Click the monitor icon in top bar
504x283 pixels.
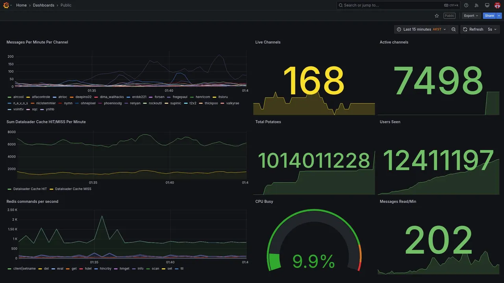[x=487, y=5]
